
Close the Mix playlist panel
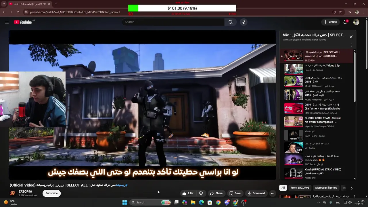click(x=351, y=37)
